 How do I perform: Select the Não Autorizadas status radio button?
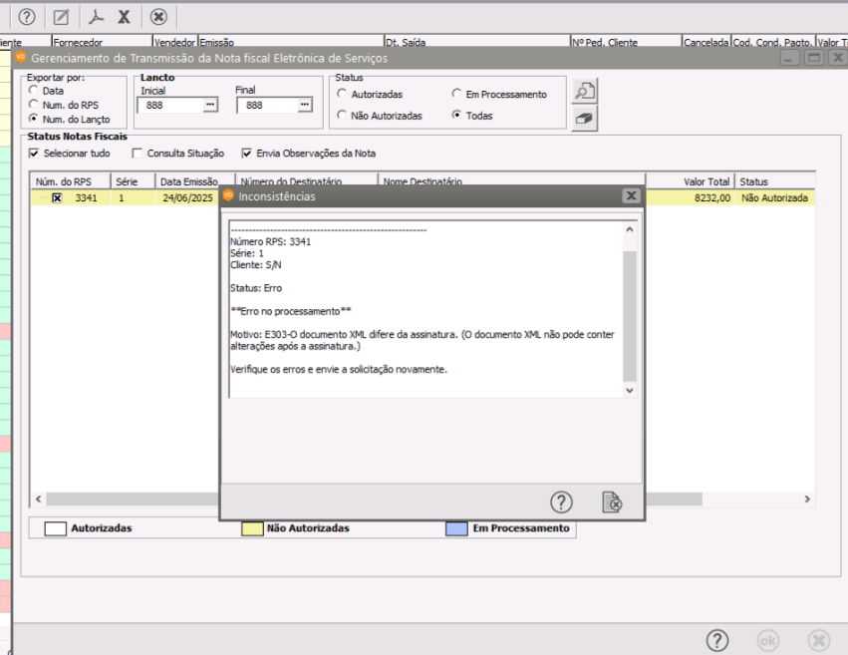coord(342,116)
